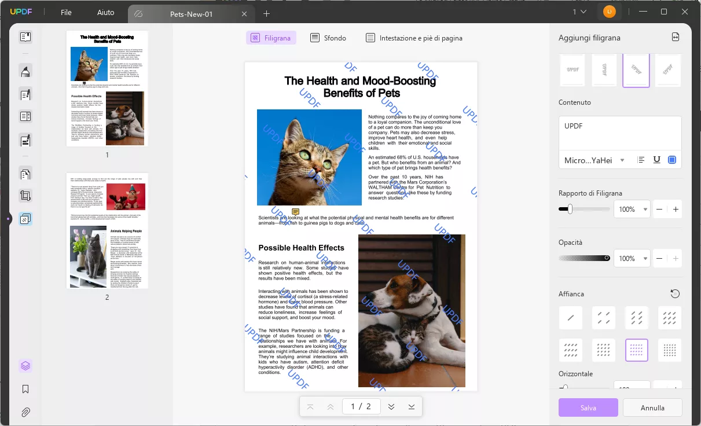The width and height of the screenshot is (701, 426).
Task: Choose the vertical UPDF watermark preset
Action: (x=604, y=71)
